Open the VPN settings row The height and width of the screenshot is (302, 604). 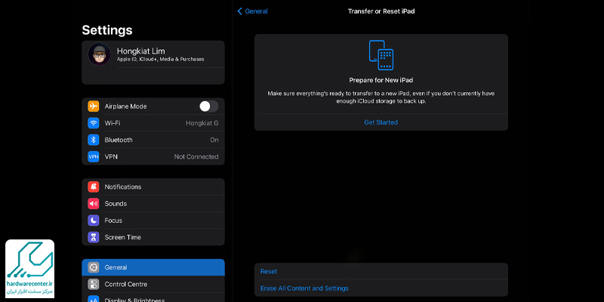(x=153, y=157)
